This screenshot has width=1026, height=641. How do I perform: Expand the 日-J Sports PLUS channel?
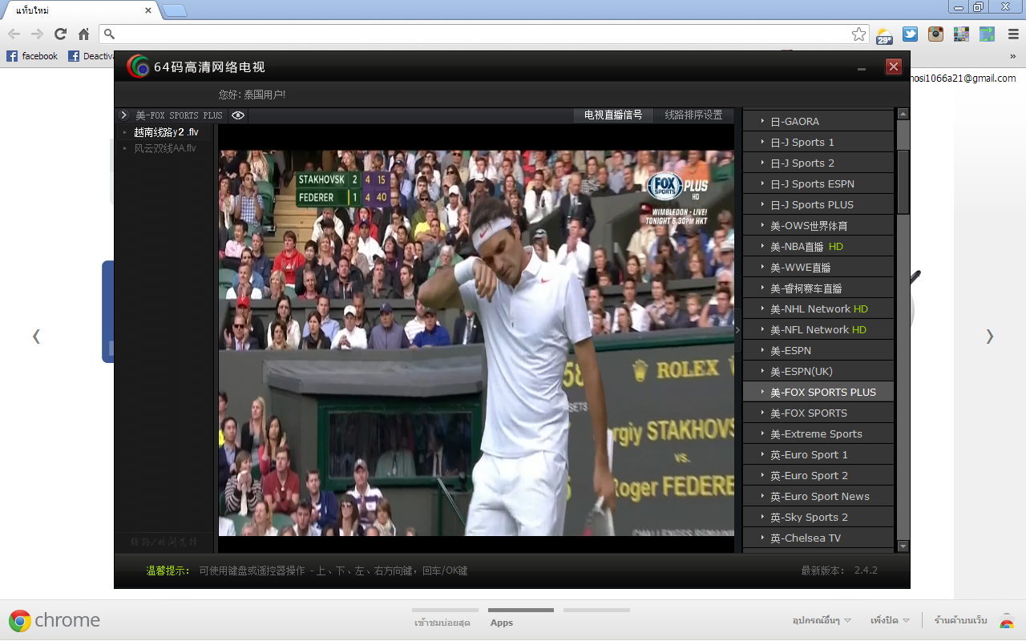pos(818,204)
